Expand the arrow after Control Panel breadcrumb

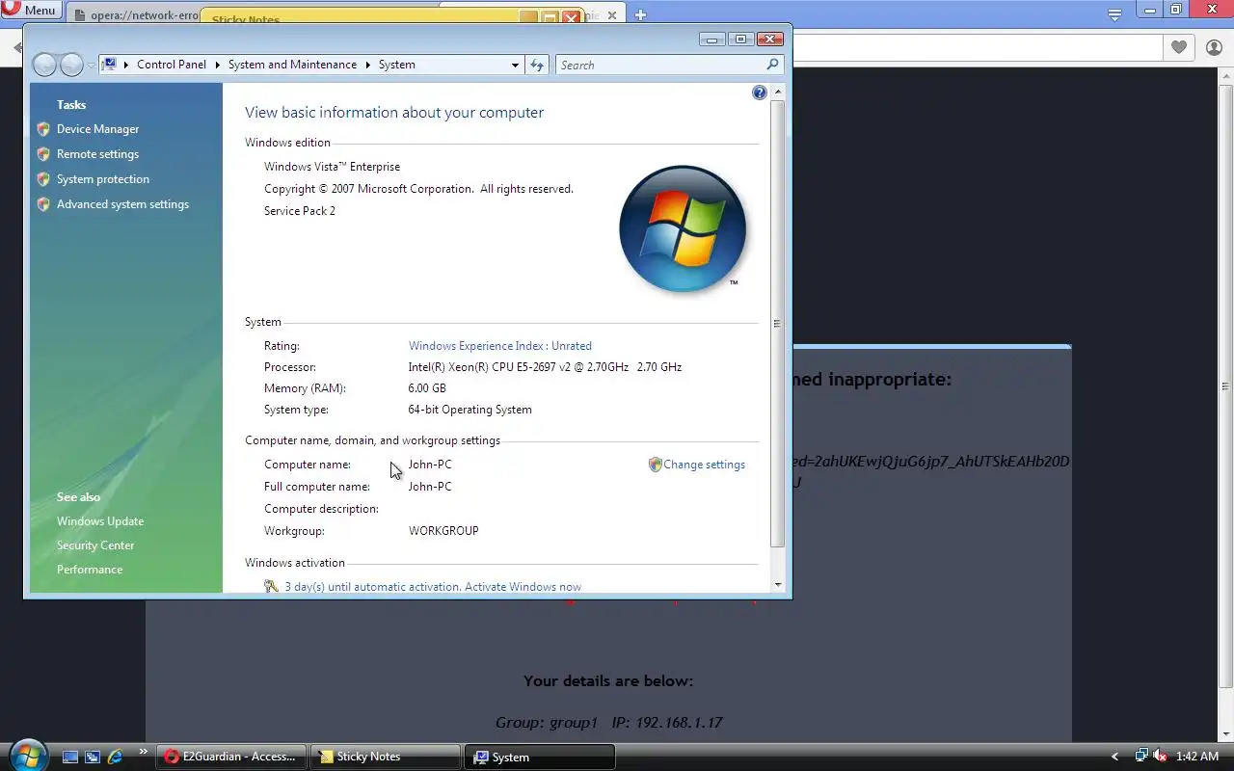click(x=217, y=65)
